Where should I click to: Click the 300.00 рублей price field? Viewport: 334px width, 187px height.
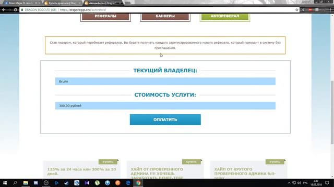[x=165, y=105]
